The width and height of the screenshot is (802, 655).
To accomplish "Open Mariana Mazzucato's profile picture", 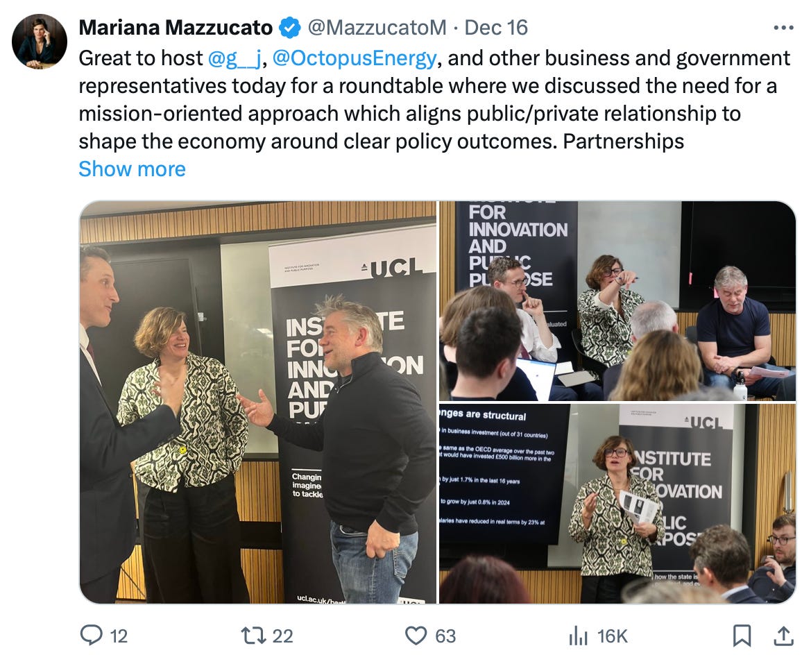I will (x=40, y=42).
